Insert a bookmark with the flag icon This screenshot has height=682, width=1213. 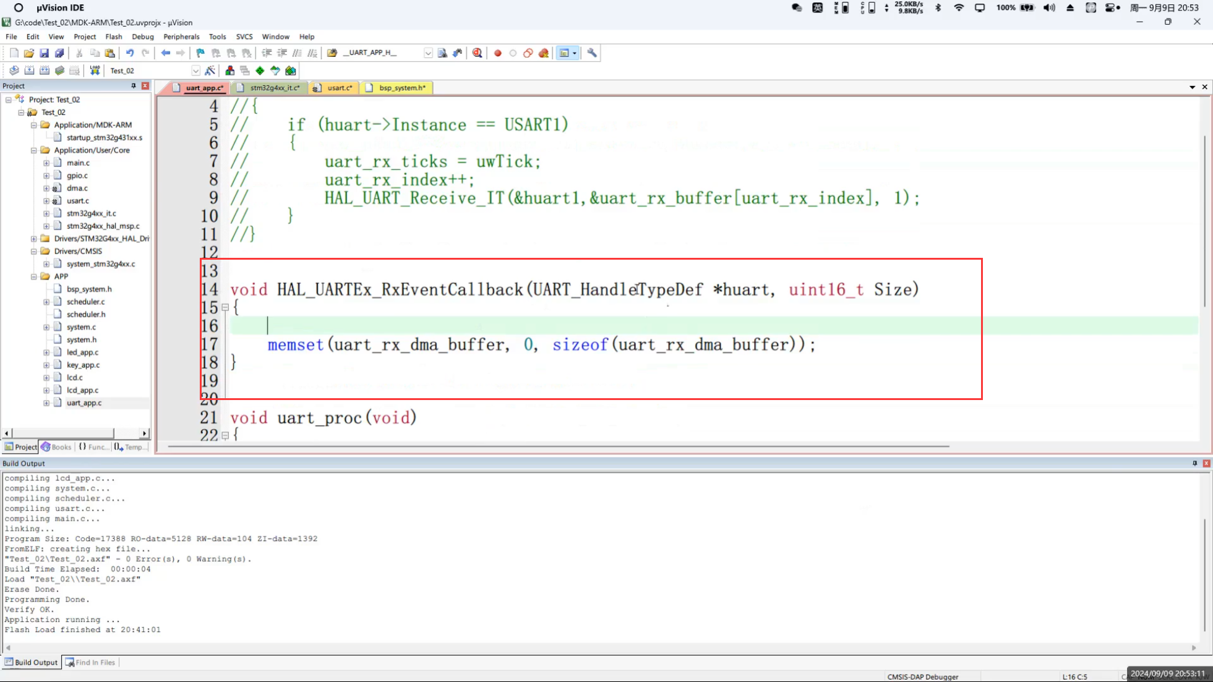click(x=200, y=53)
